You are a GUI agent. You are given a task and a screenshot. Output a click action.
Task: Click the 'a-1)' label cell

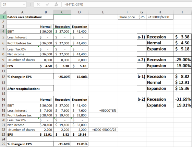tap(142, 37)
